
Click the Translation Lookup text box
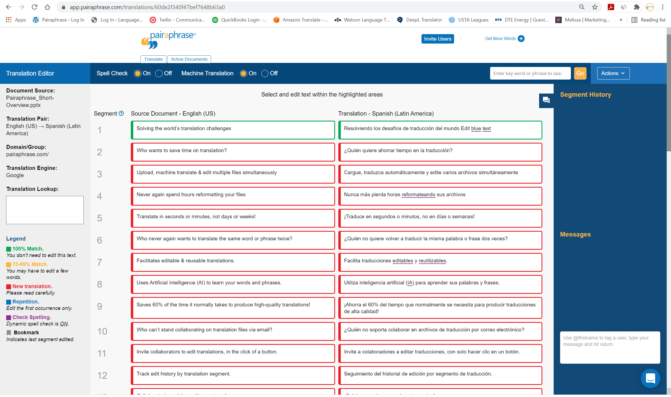(45, 210)
